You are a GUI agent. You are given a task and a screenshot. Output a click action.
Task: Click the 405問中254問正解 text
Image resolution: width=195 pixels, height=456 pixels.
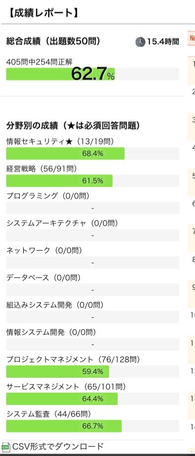tap(39, 62)
